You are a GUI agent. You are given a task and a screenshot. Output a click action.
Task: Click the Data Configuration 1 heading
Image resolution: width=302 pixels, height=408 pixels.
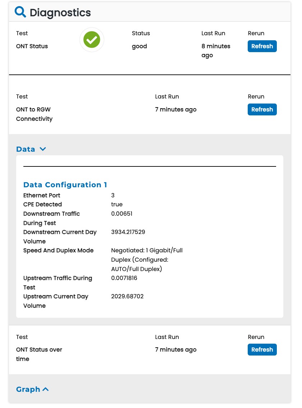pos(65,185)
